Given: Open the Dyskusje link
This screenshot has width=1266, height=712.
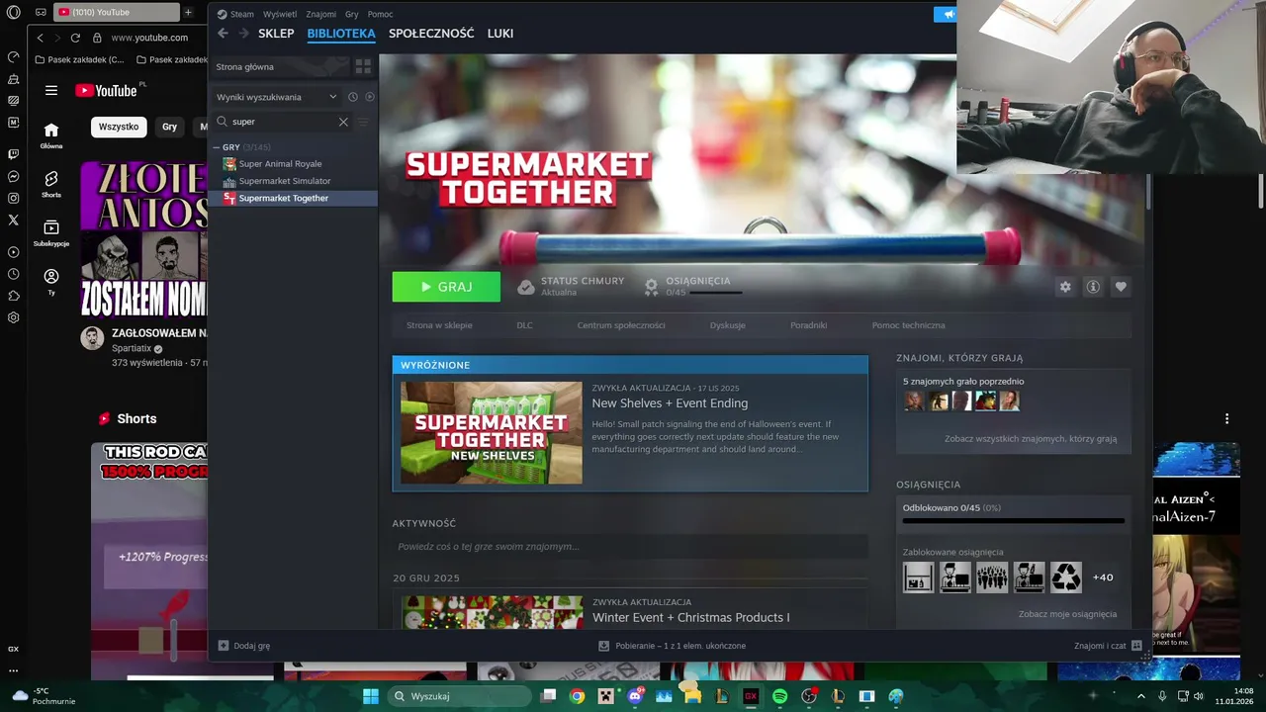Looking at the screenshot, I should click(x=727, y=325).
